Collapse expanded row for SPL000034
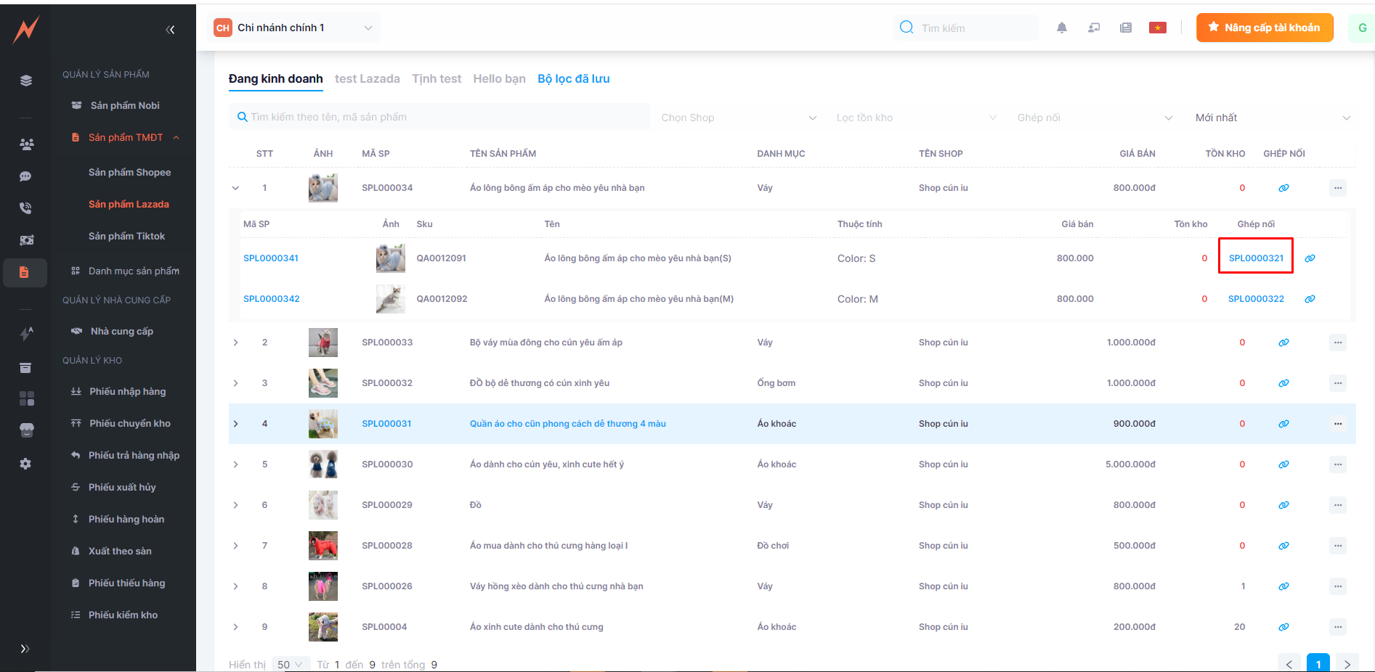This screenshot has height=672, width=1375. pyautogui.click(x=235, y=188)
